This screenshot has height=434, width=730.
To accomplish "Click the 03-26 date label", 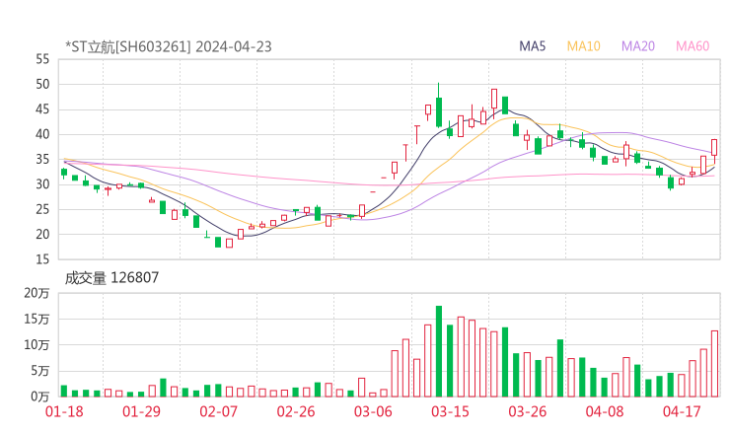I will pyautogui.click(x=528, y=411).
